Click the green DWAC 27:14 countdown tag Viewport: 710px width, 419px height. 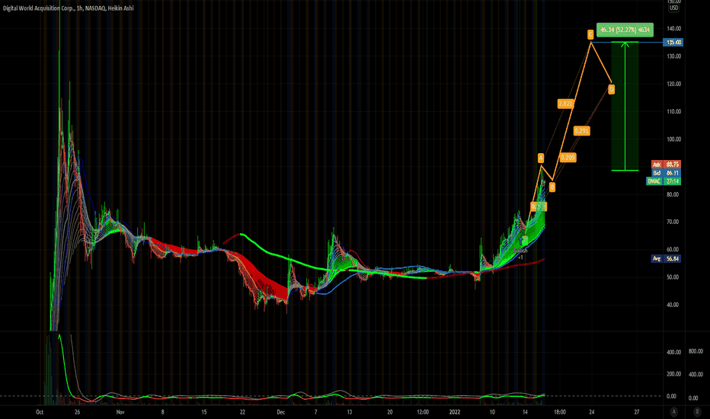(x=663, y=181)
